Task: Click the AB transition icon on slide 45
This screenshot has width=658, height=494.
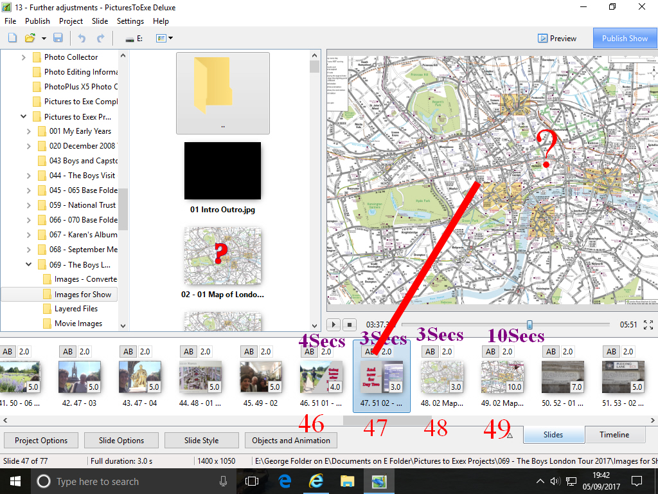Action: [249, 352]
